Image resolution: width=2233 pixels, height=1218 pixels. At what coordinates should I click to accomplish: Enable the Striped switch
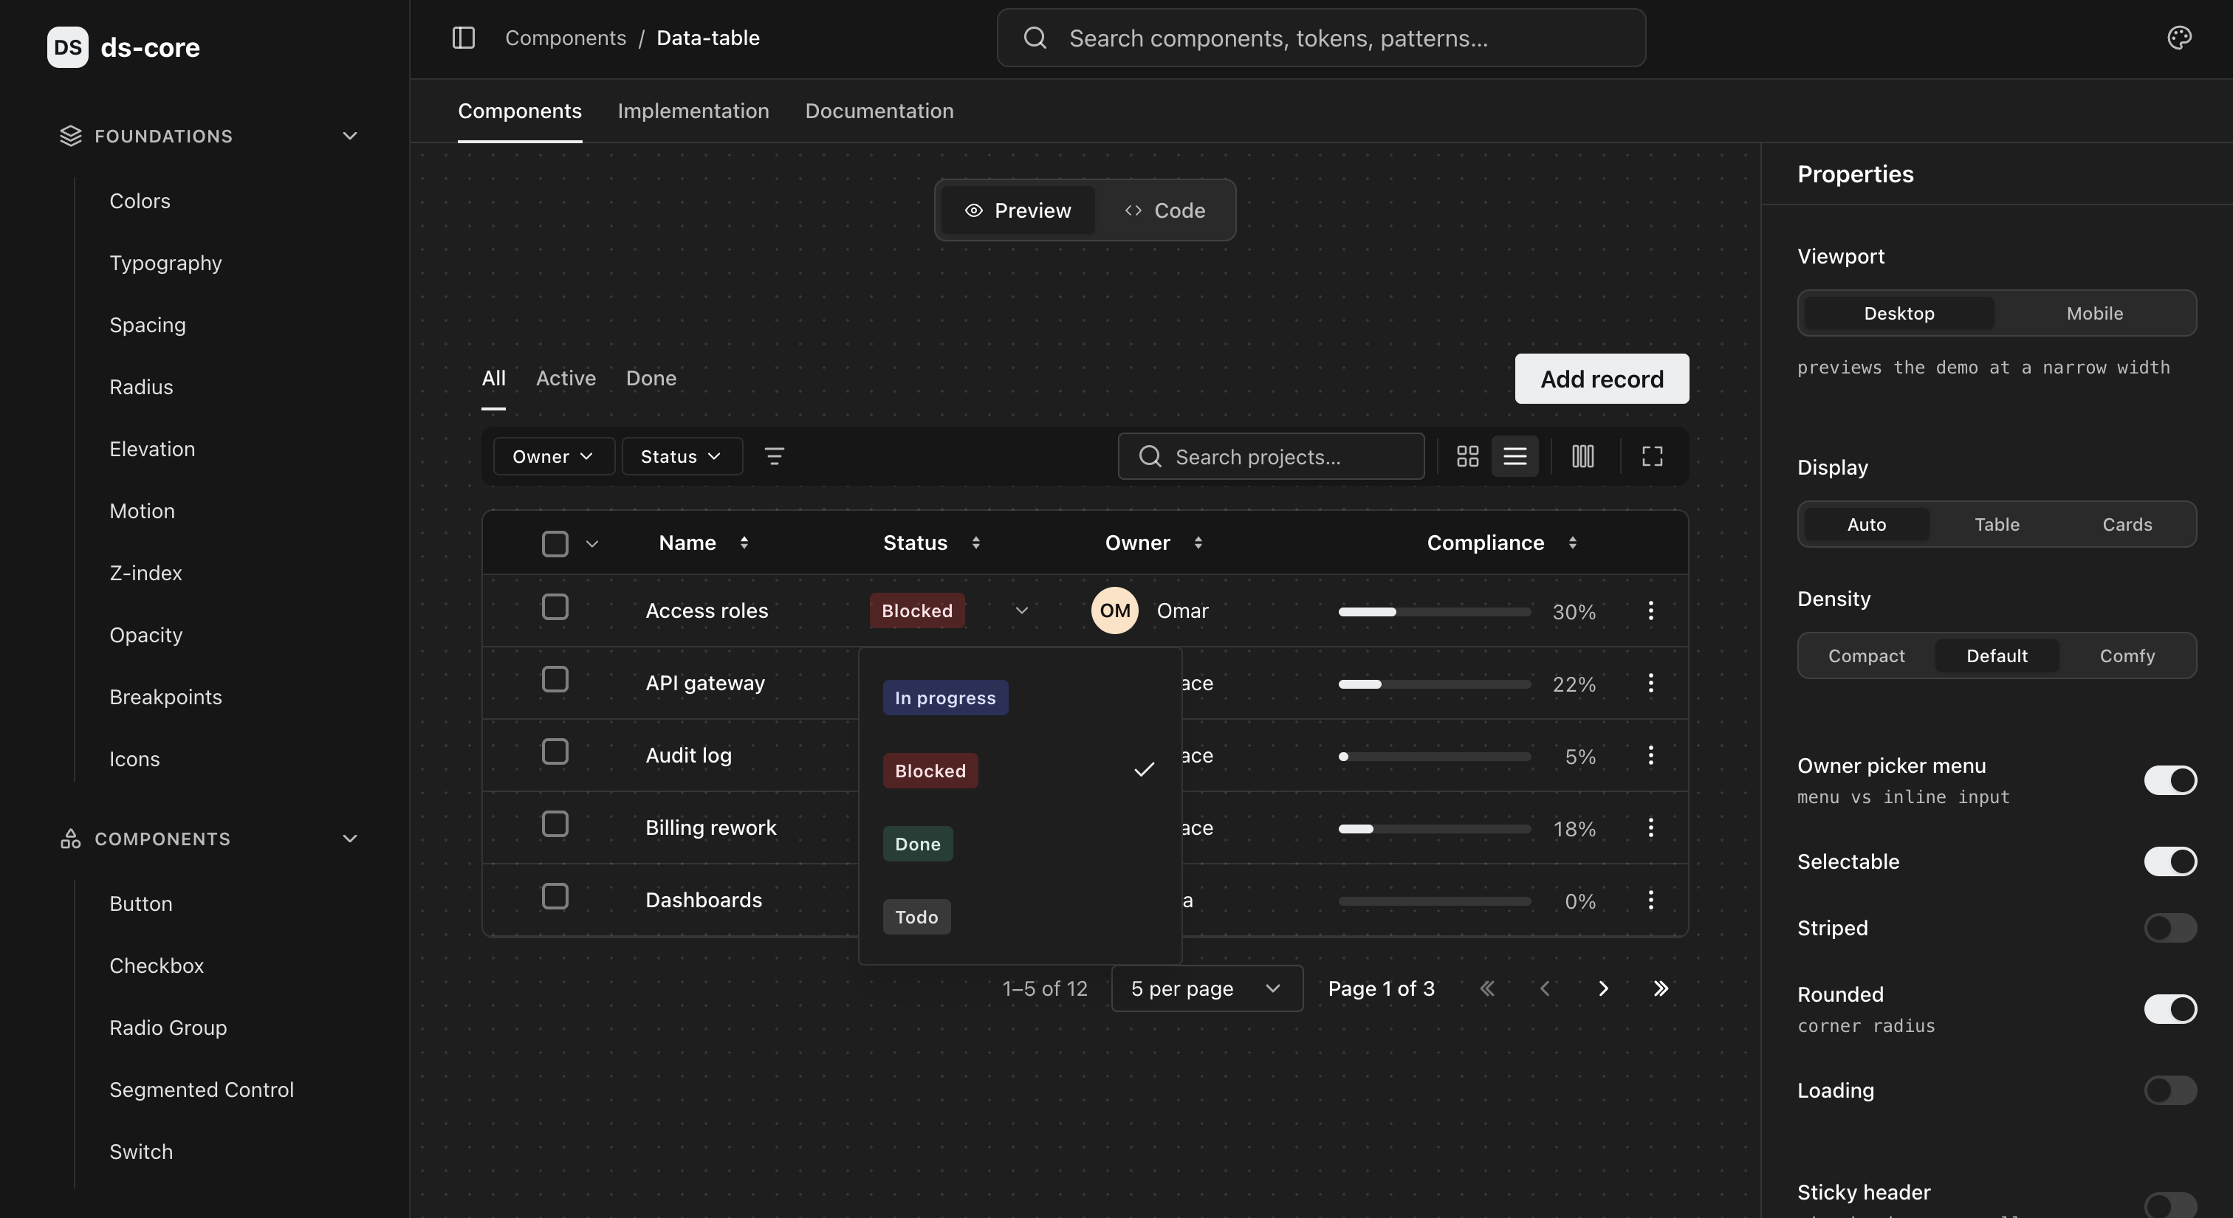click(x=2170, y=928)
